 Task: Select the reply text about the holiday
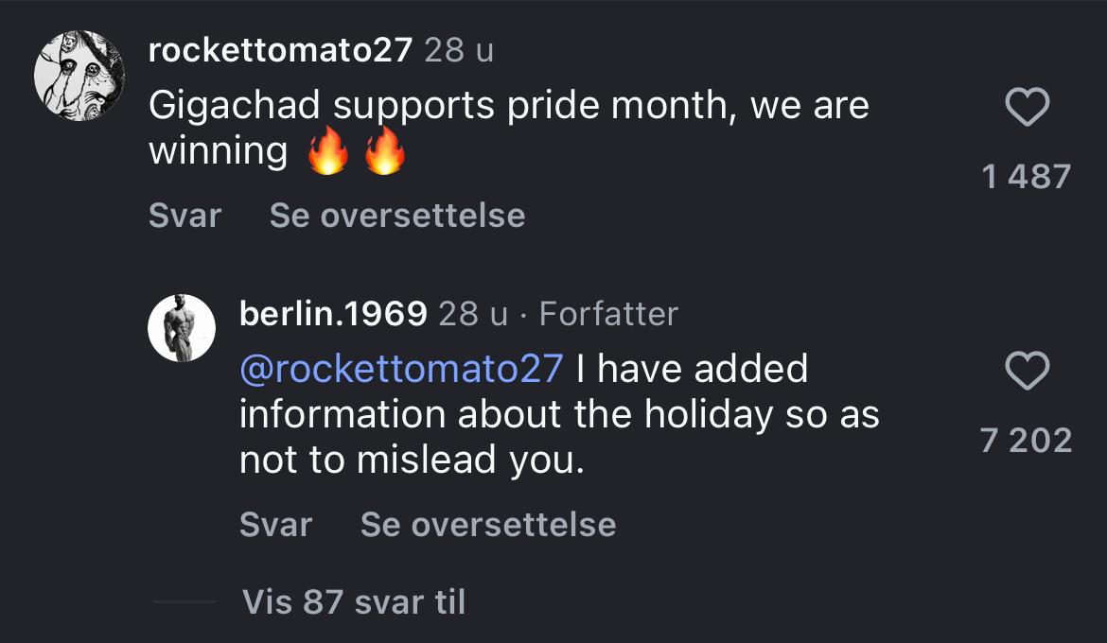click(x=558, y=414)
